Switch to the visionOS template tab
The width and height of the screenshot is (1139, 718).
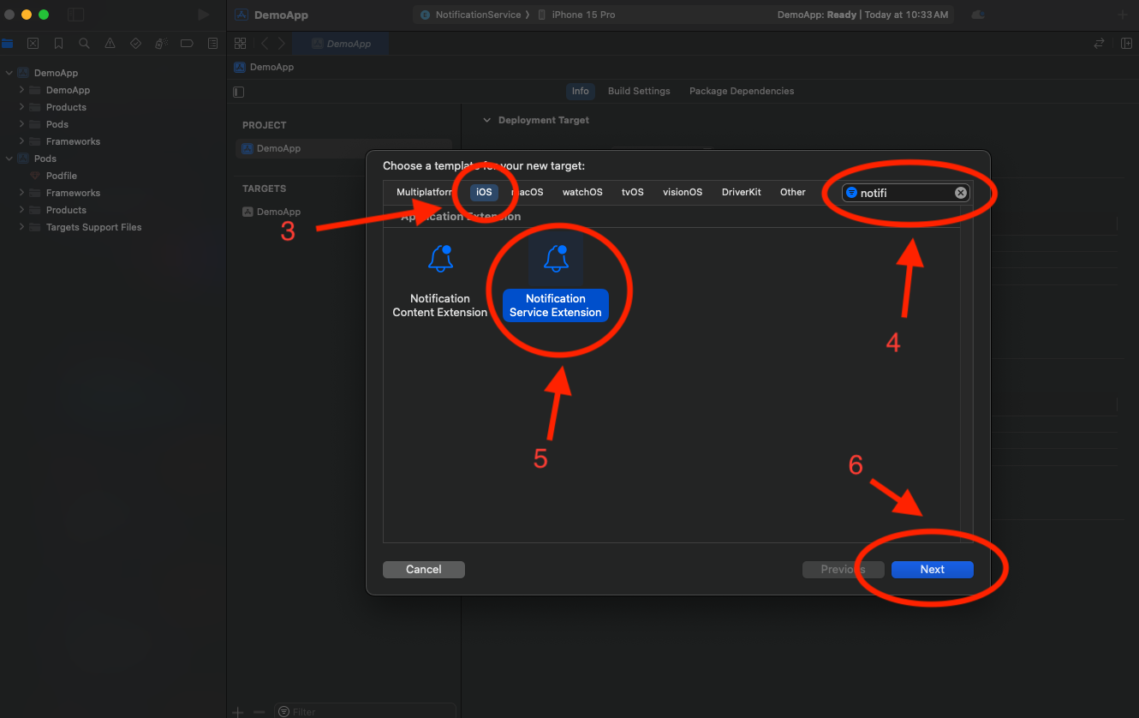683,192
